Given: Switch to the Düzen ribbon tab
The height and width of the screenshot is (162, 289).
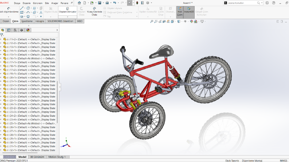Looking at the screenshot, I should point(6,21).
